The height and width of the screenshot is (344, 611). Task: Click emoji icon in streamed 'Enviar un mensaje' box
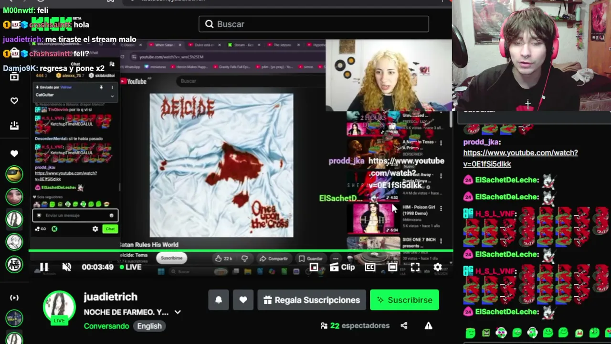pyautogui.click(x=112, y=215)
